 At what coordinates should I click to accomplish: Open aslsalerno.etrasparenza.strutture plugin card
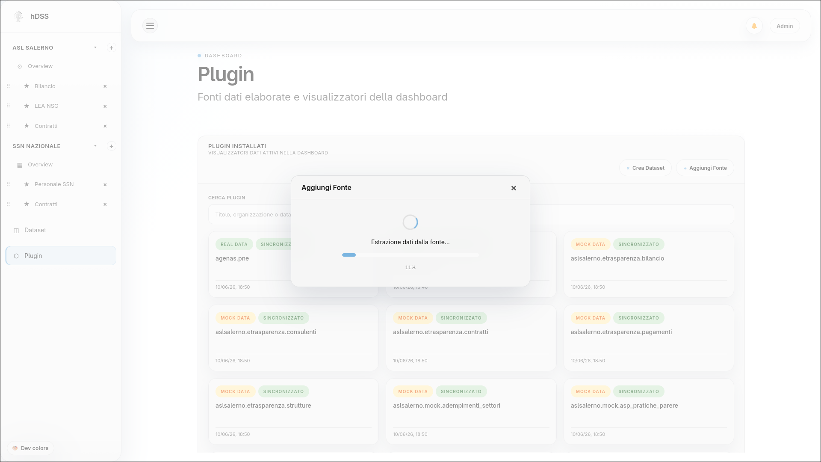point(293,412)
